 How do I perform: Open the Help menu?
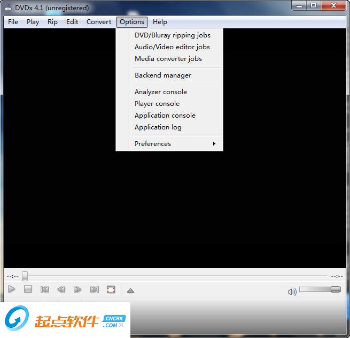click(x=160, y=22)
